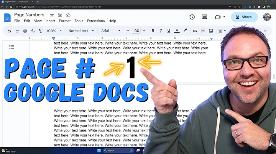Open the File menu
This screenshot has width=276, height=154.
17,21
